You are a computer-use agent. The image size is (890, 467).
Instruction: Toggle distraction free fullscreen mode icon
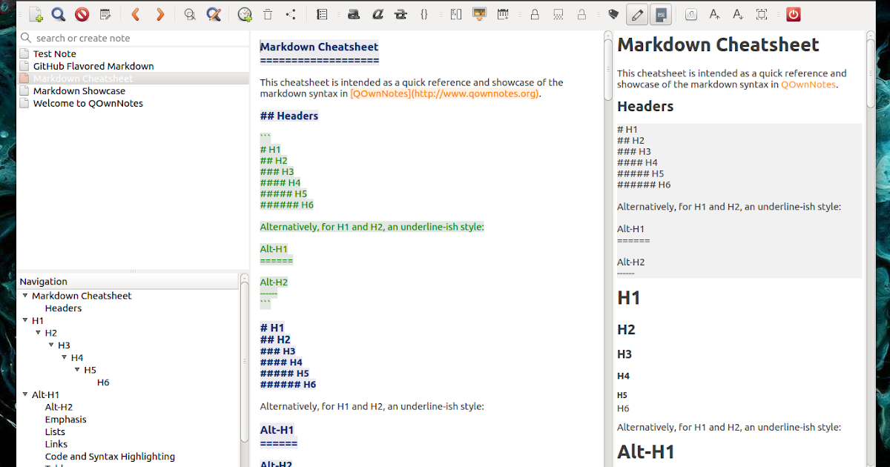pos(762,14)
